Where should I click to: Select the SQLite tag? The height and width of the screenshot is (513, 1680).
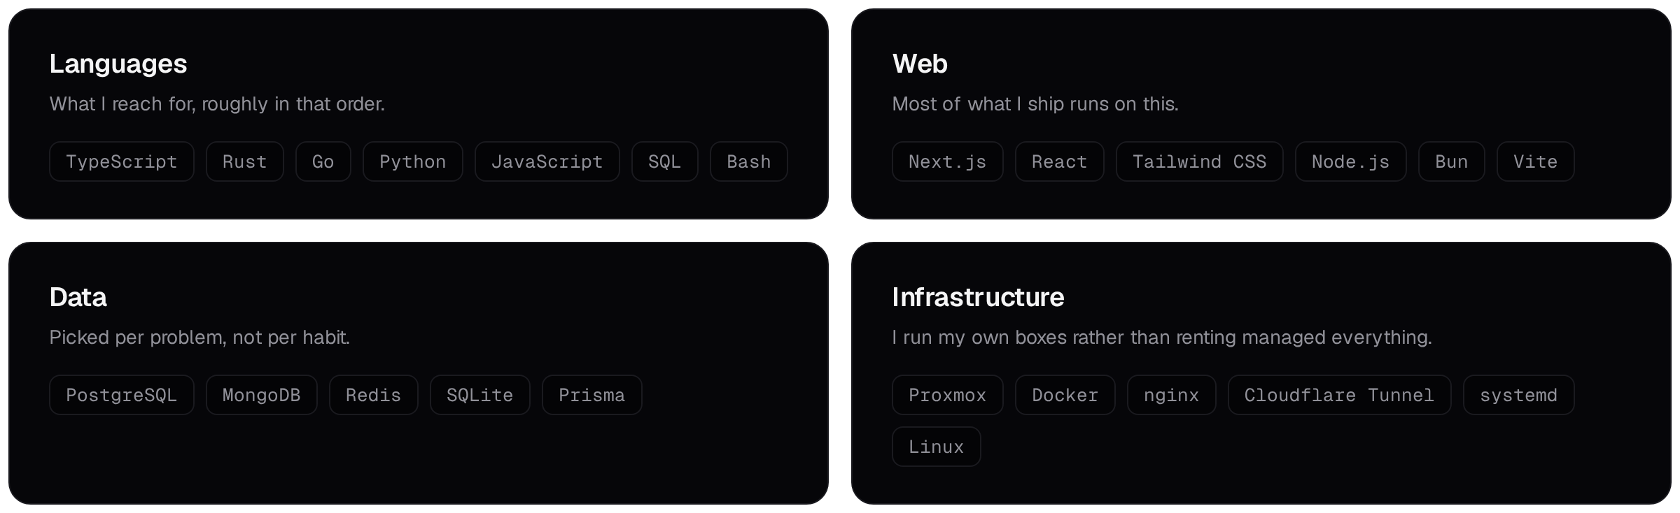coord(480,395)
